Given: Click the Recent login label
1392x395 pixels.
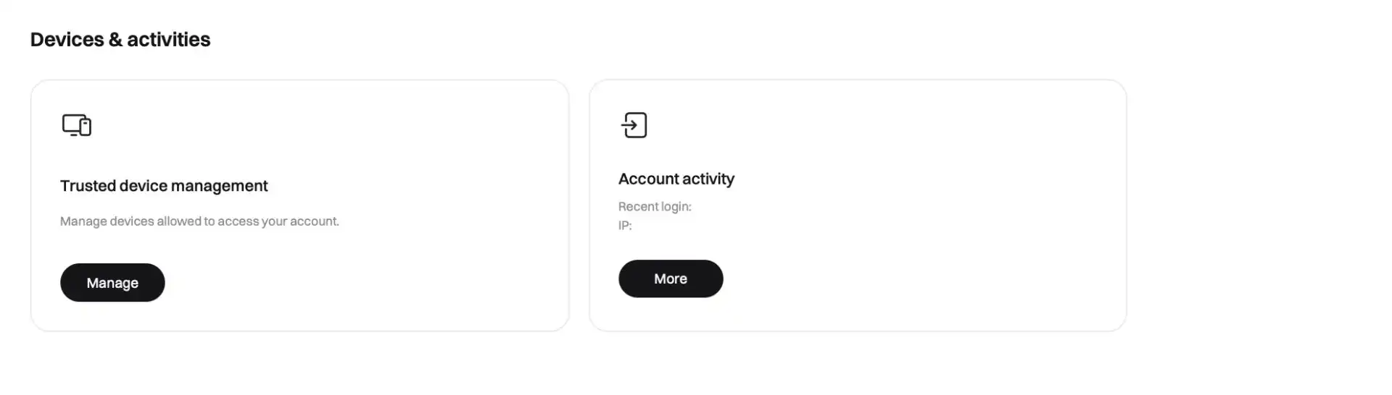Looking at the screenshot, I should [655, 207].
